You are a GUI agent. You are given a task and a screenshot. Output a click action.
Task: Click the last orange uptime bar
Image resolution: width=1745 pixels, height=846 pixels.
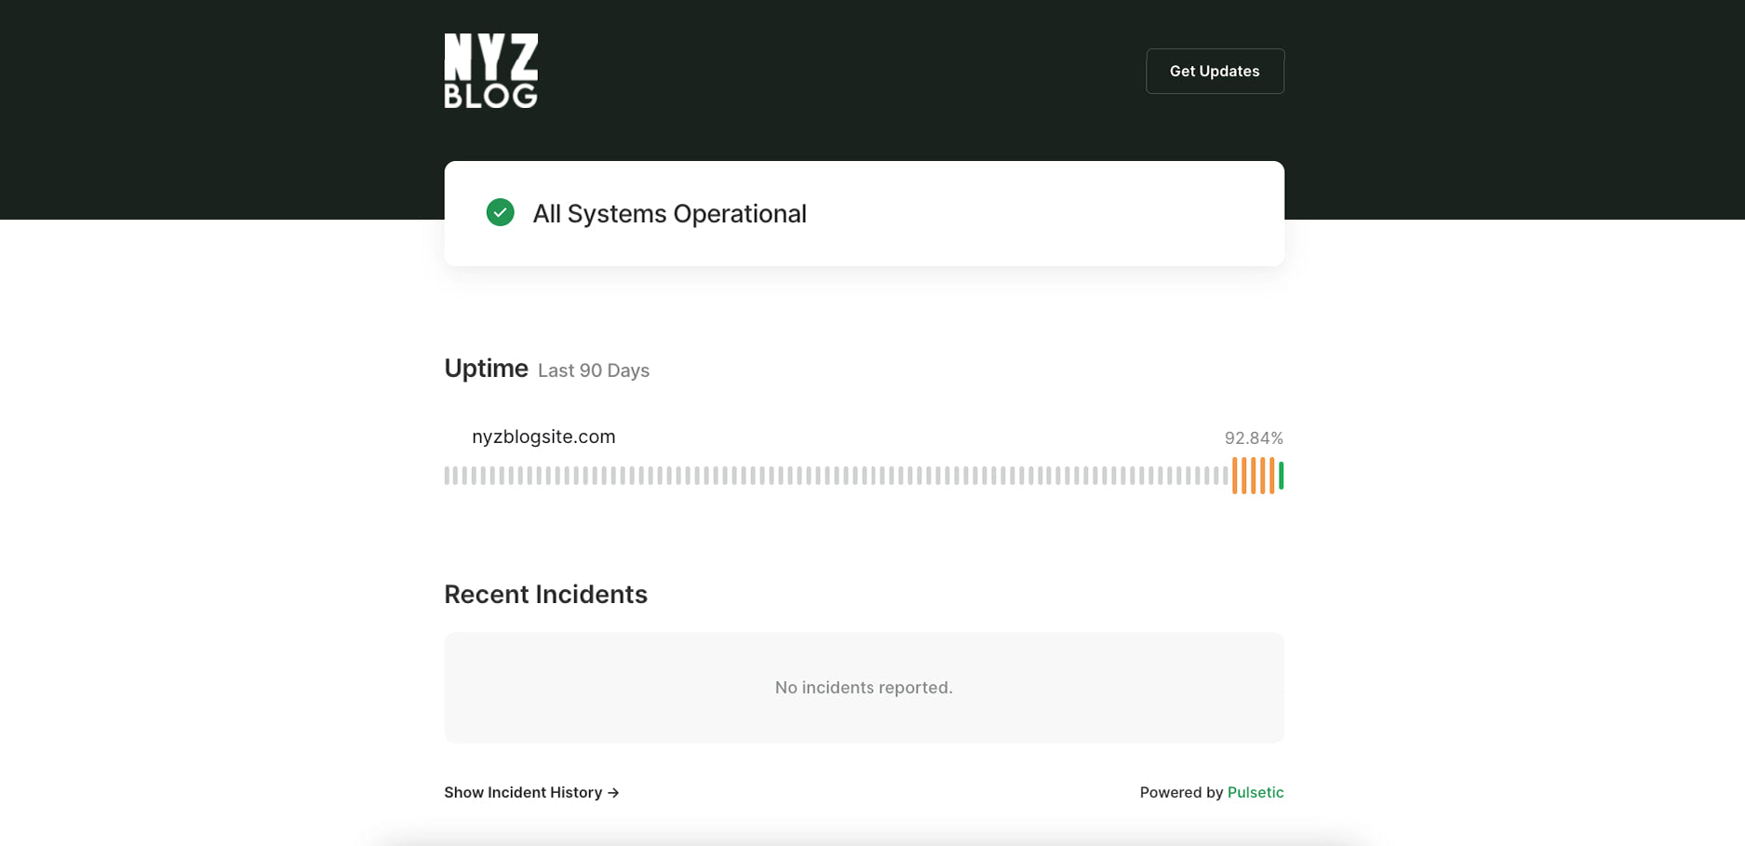(x=1272, y=476)
